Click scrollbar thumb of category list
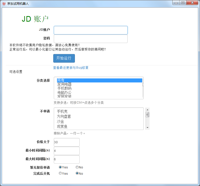Screen dimensions: 200x186 pyautogui.click(x=143, y=84)
